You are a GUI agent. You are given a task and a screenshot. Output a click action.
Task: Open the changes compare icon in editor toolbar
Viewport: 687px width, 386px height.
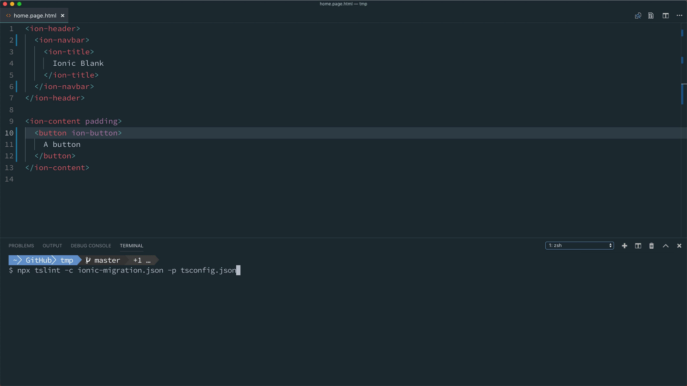tap(638, 16)
